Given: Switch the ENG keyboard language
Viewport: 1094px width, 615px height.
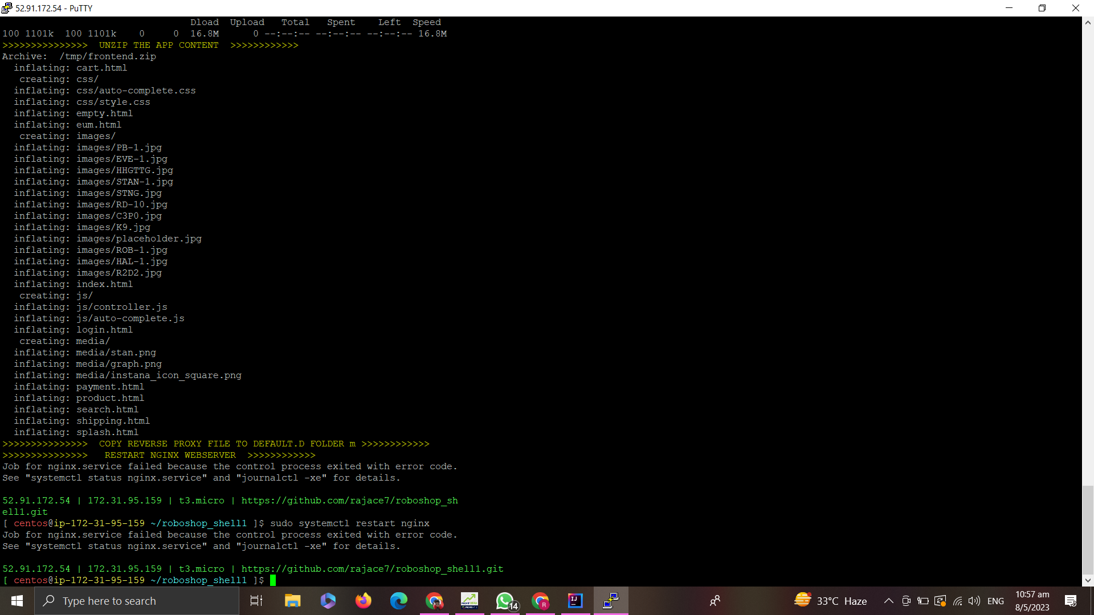Looking at the screenshot, I should pyautogui.click(x=995, y=601).
